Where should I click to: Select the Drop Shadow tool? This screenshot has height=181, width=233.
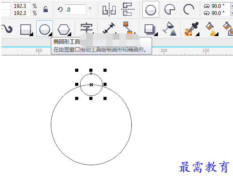[x=150, y=30]
